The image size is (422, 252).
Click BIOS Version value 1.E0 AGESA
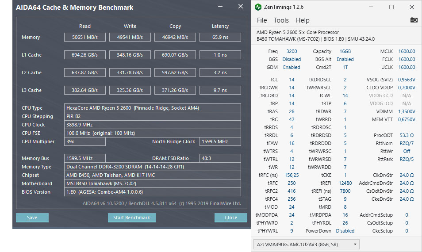(x=153, y=192)
